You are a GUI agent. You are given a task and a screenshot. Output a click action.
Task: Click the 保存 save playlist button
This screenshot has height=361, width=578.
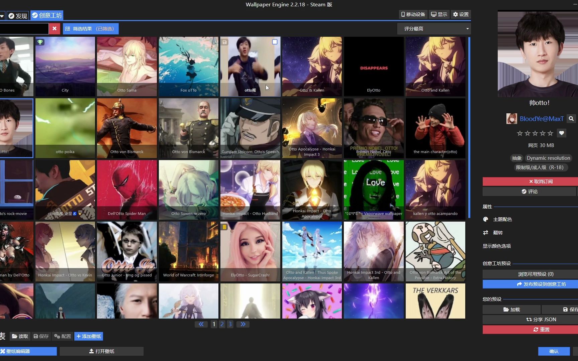click(41, 336)
